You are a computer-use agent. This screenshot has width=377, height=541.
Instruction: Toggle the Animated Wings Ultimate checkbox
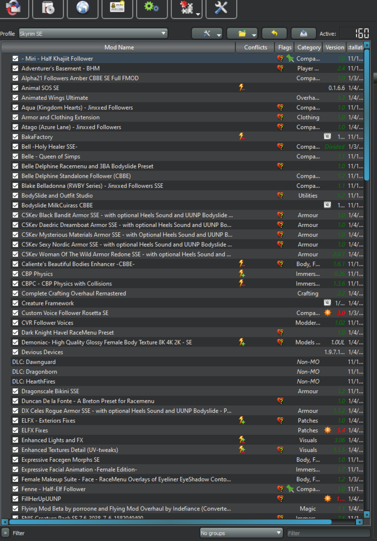point(15,98)
